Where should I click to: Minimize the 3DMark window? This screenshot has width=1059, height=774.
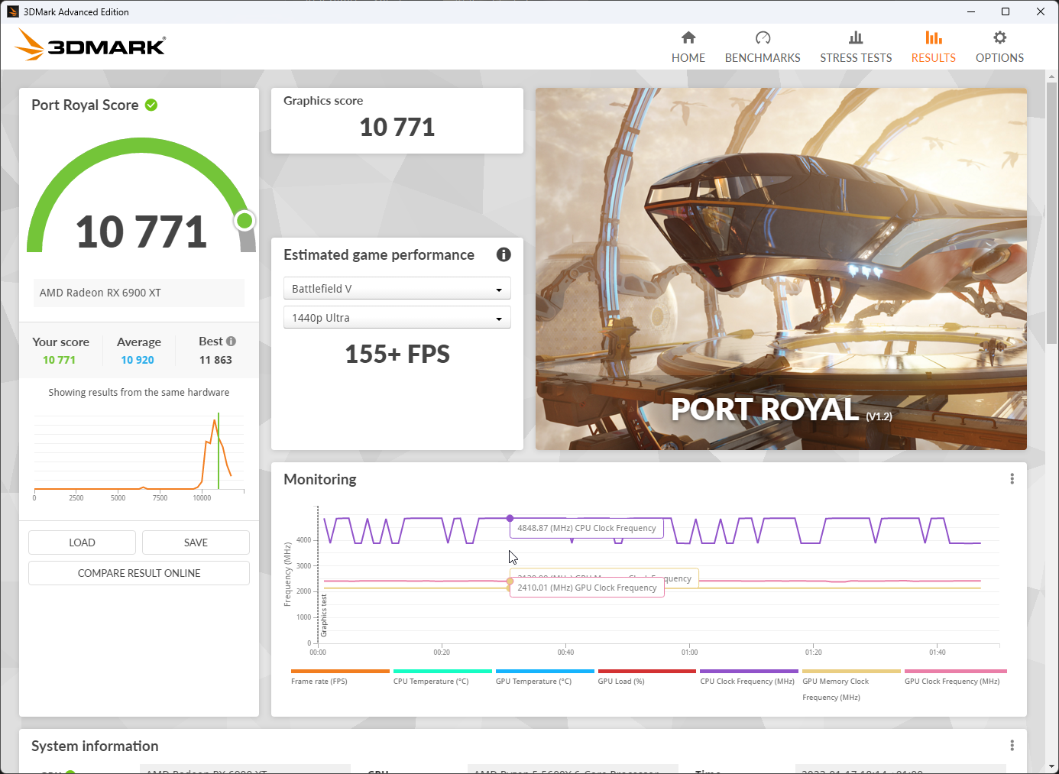pyautogui.click(x=971, y=11)
